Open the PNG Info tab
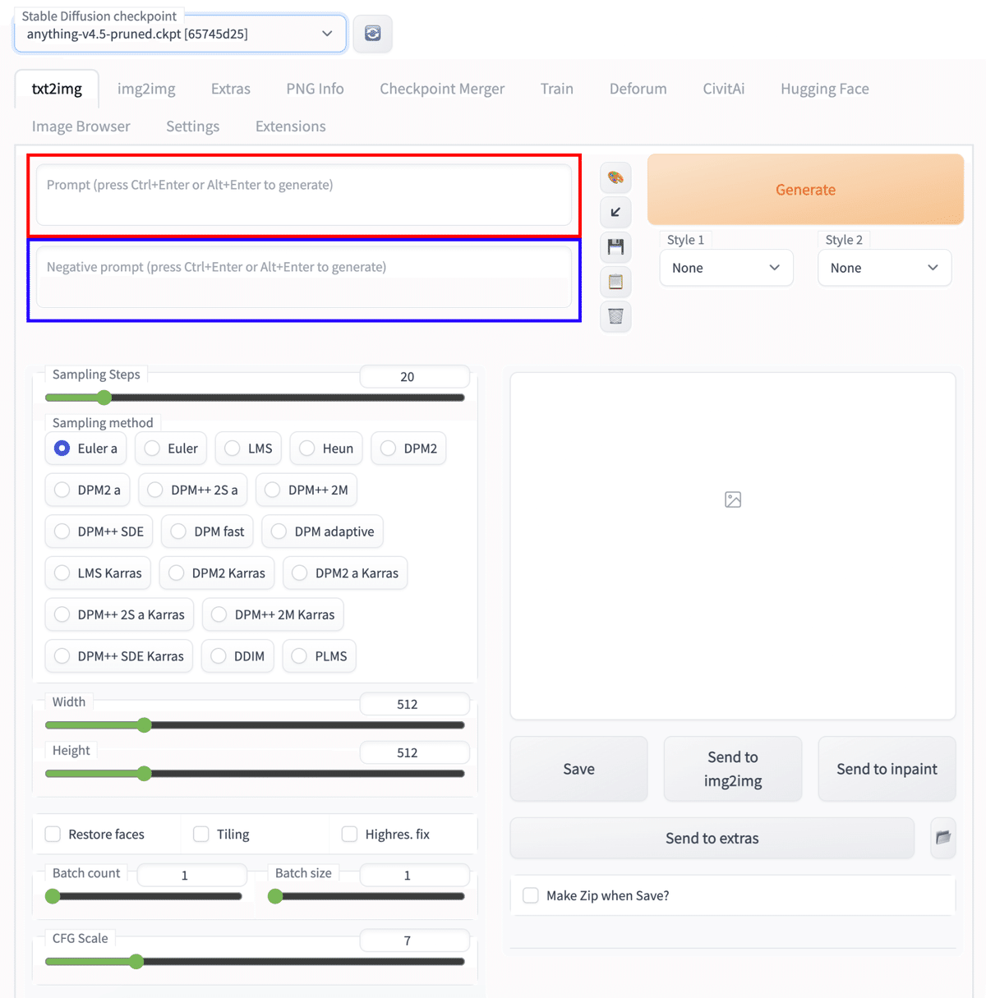Viewport: 986px width, 998px height. pos(315,89)
